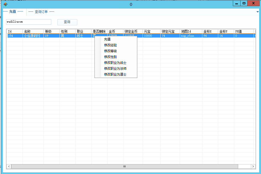This screenshot has height=174, width=261.
Task: Select the row cell with Id 154
Action: pos(15,36)
